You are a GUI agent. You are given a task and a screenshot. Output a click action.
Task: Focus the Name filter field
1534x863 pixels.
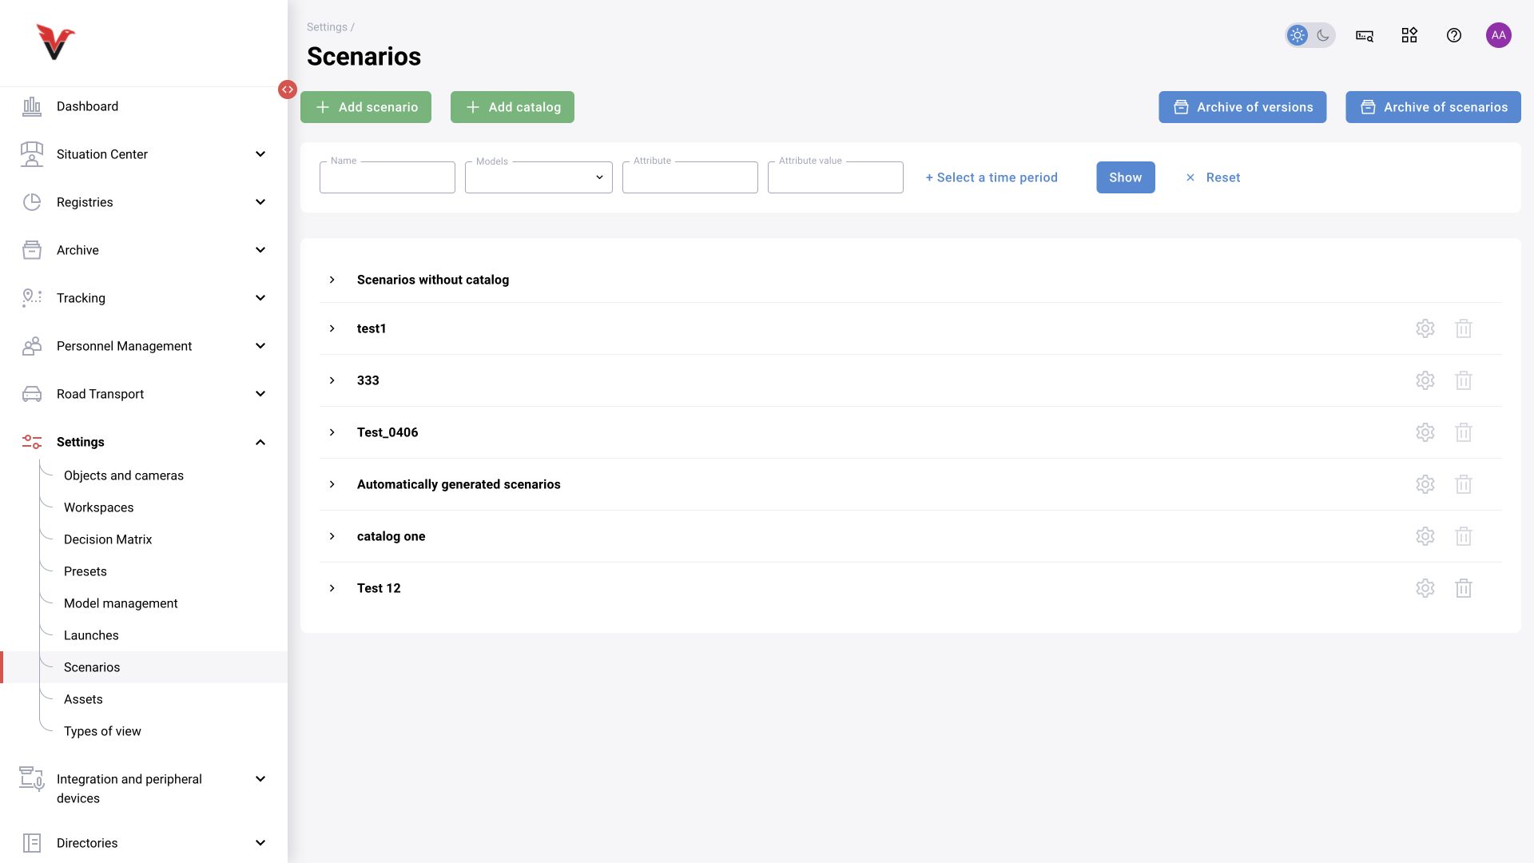387,177
